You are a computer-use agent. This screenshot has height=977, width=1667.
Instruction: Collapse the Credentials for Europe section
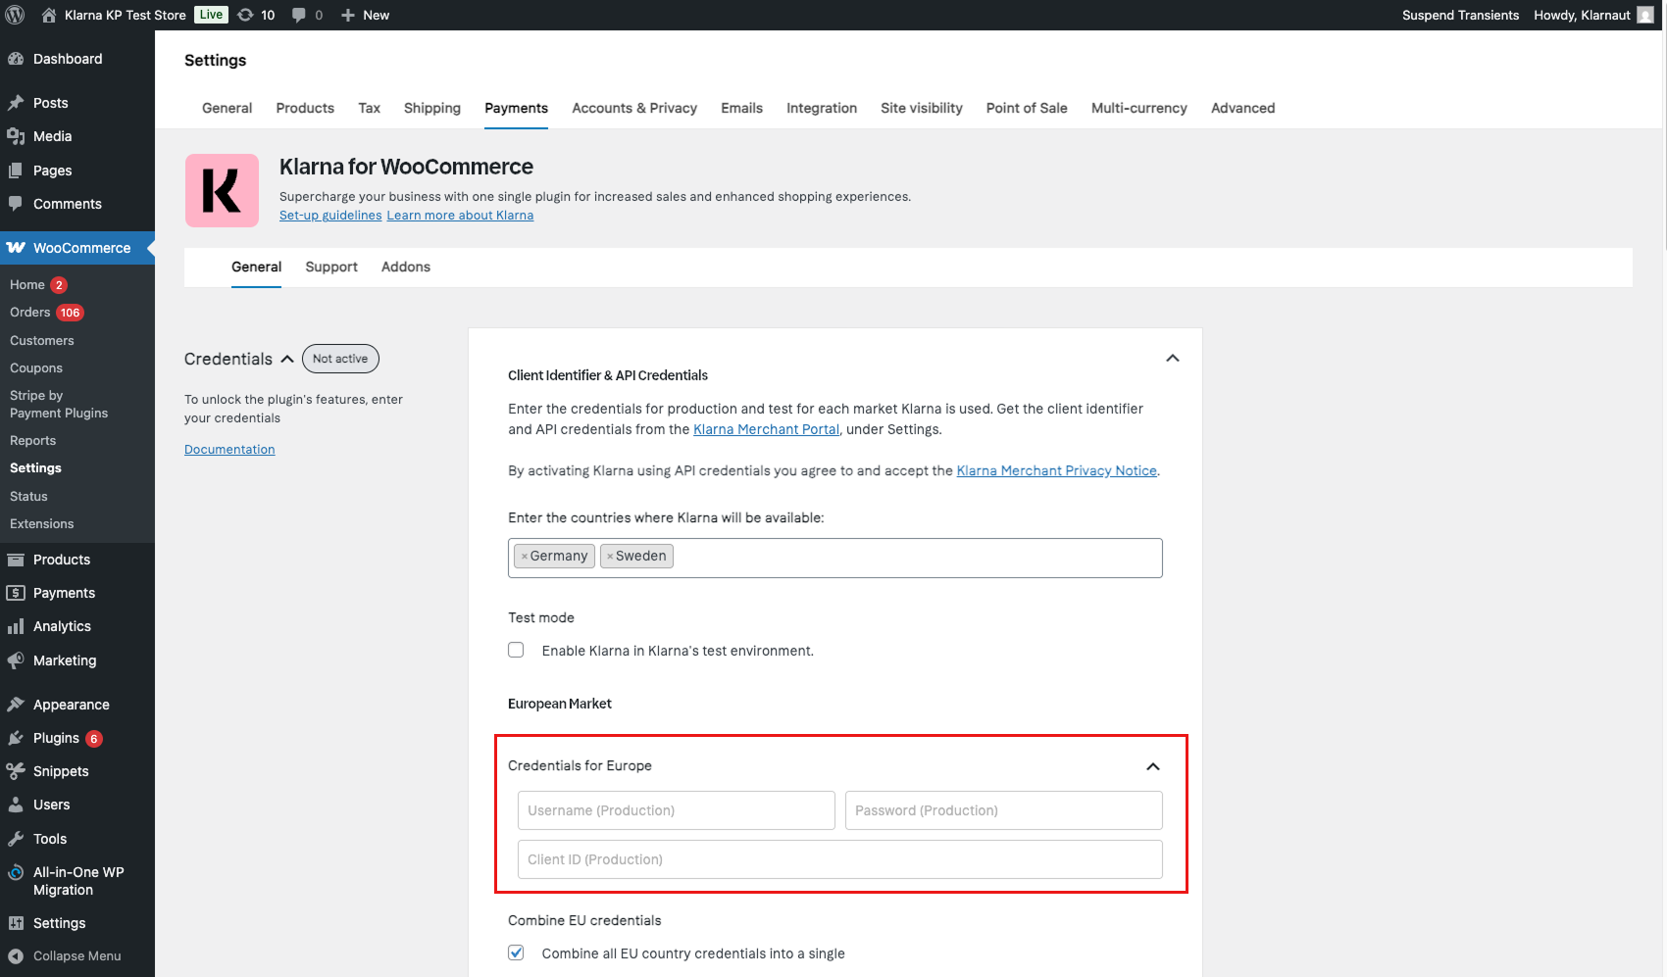coord(1153,766)
